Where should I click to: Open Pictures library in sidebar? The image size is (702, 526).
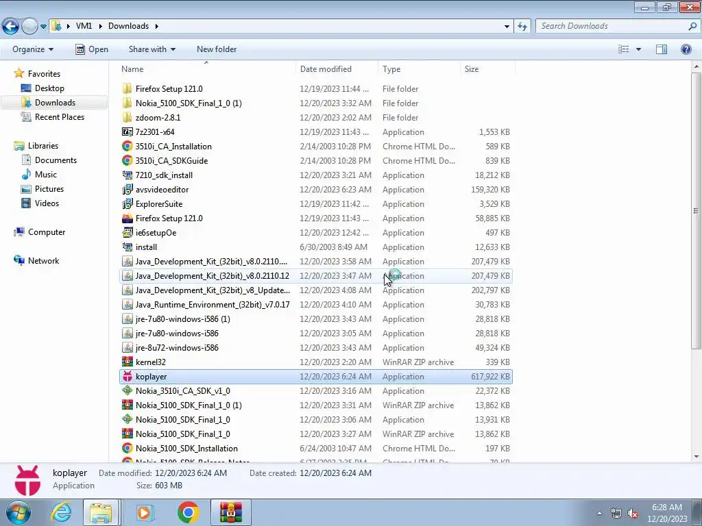tap(49, 189)
